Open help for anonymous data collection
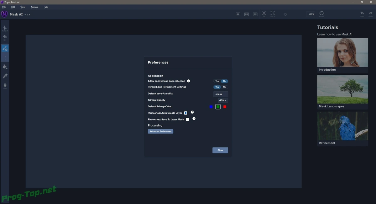The width and height of the screenshot is (376, 204). click(189, 81)
